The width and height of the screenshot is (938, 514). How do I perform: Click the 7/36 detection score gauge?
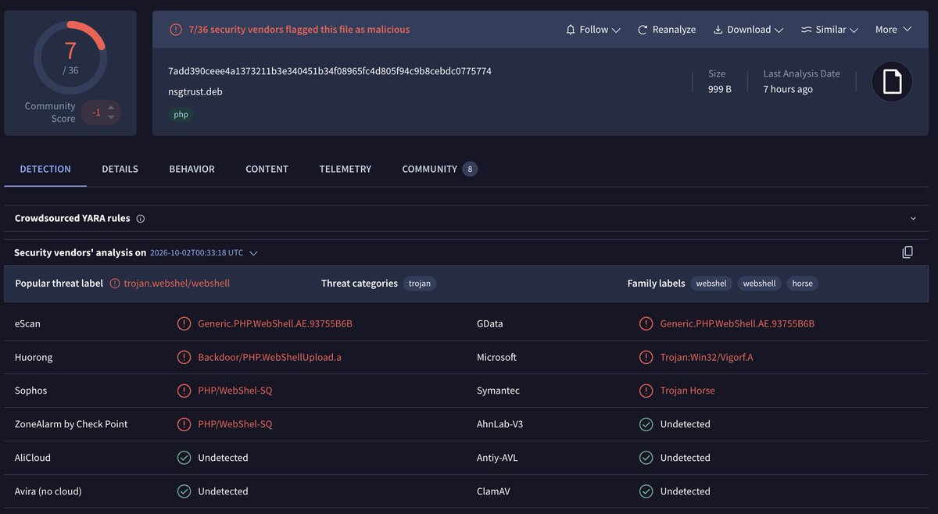click(70, 57)
